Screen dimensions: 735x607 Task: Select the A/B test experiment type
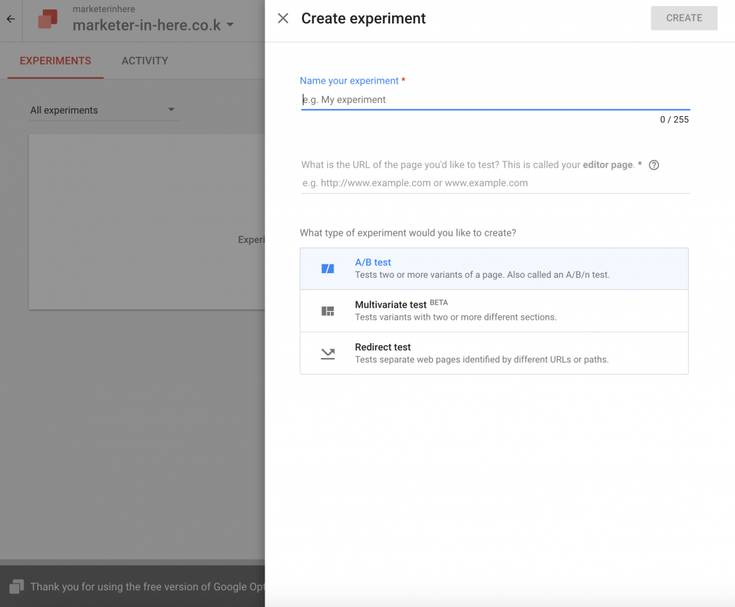pos(494,268)
